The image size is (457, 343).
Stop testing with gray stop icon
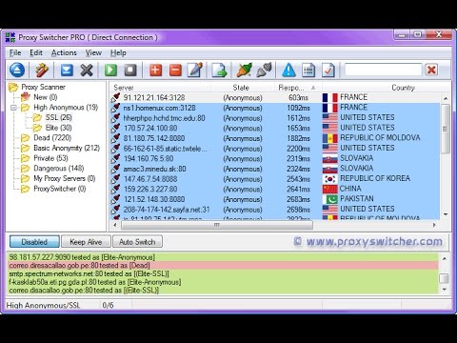[130, 70]
